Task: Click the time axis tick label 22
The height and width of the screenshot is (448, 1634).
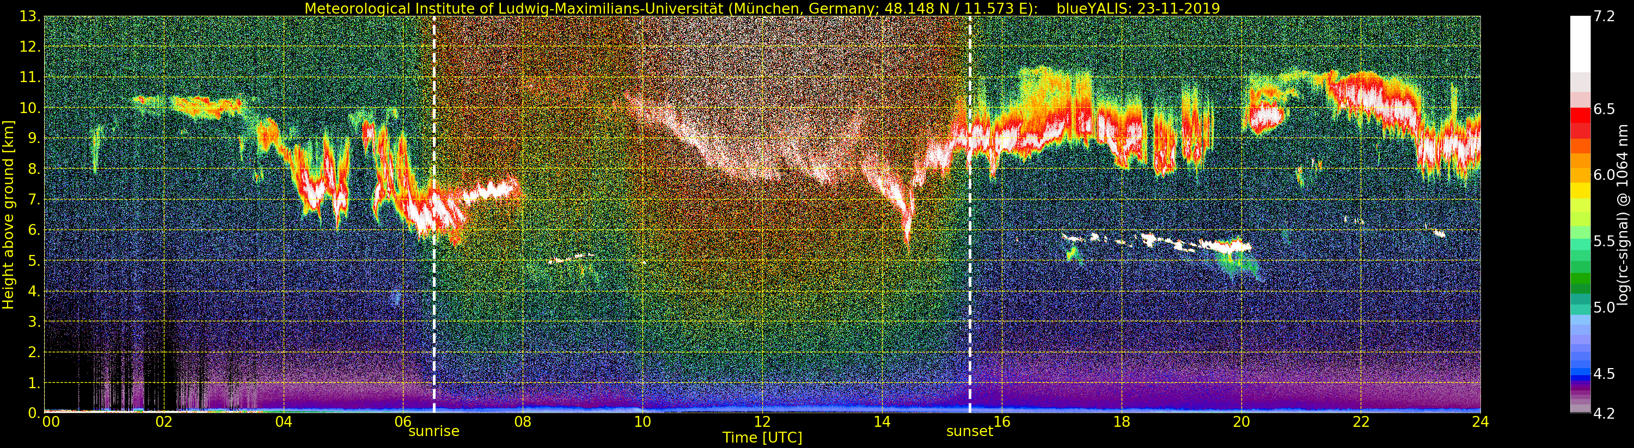Action: tap(1361, 422)
